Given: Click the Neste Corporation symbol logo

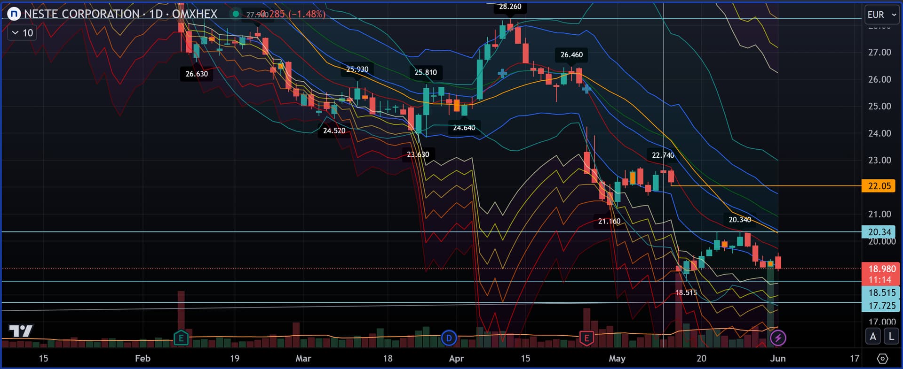Looking at the screenshot, I should tap(14, 14).
